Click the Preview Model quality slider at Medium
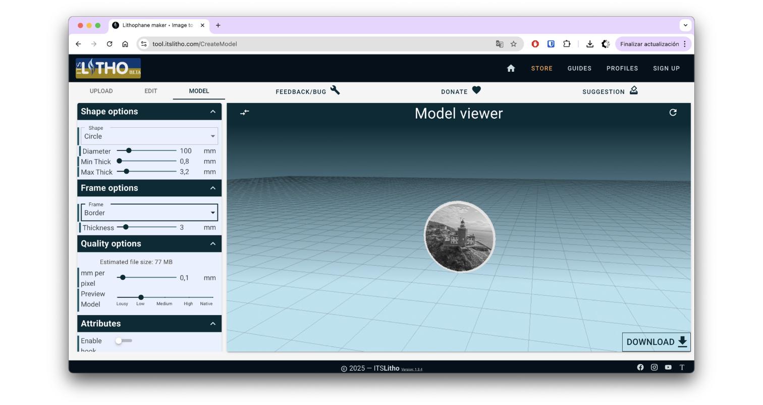This screenshot has width=763, height=405. [165, 297]
